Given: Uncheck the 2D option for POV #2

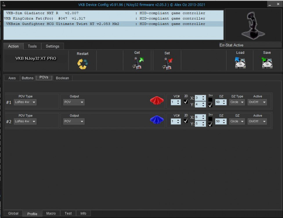Looking at the screenshot, I should [x=185, y=121].
